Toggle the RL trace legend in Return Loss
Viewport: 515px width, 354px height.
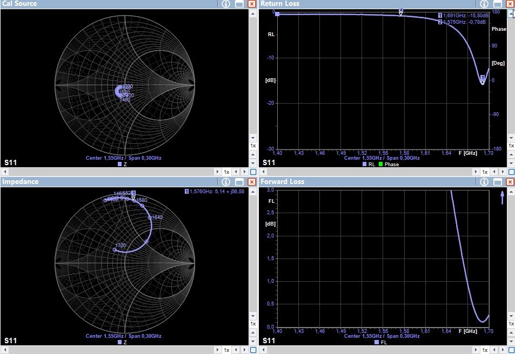[x=369, y=165]
